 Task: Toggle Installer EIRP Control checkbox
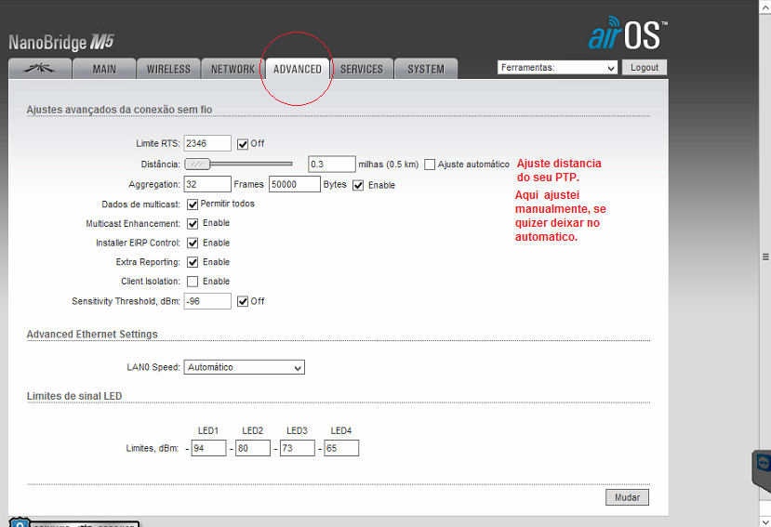pos(193,243)
